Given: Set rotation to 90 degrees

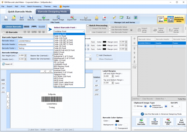Looking at the screenshot, I should pos(97,86).
